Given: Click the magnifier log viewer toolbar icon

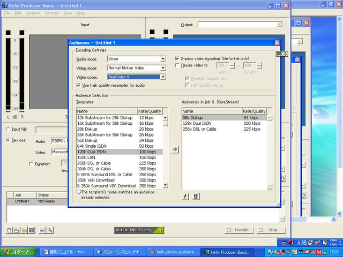Looking at the screenshot, I should click(x=50, y=230).
